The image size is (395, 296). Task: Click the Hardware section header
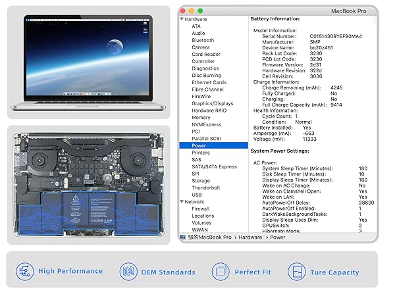pyautogui.click(x=196, y=19)
